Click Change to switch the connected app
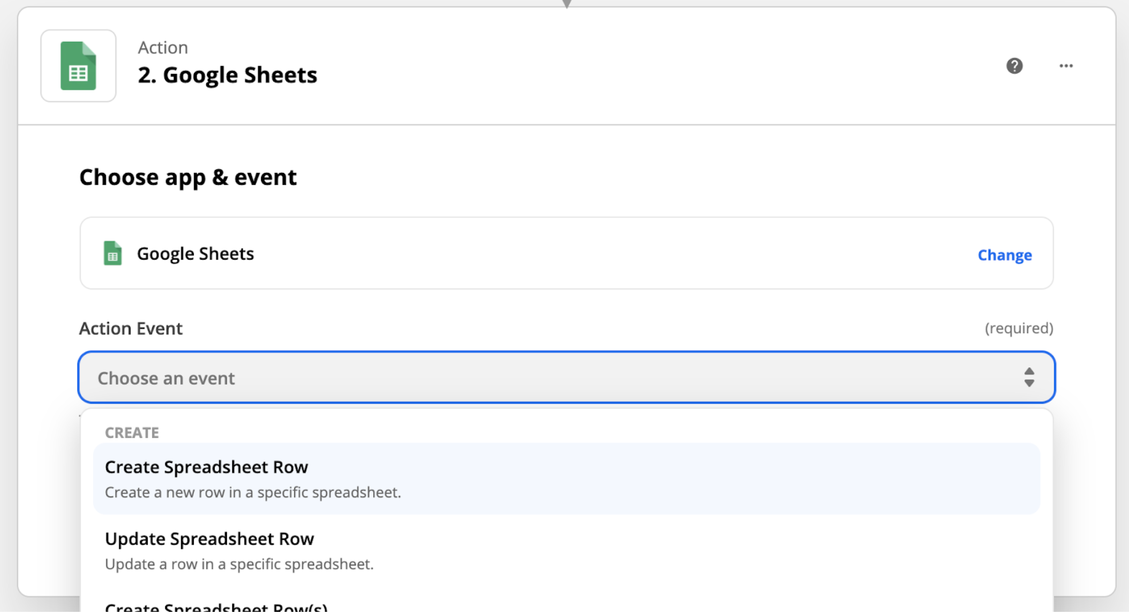 (x=1004, y=255)
